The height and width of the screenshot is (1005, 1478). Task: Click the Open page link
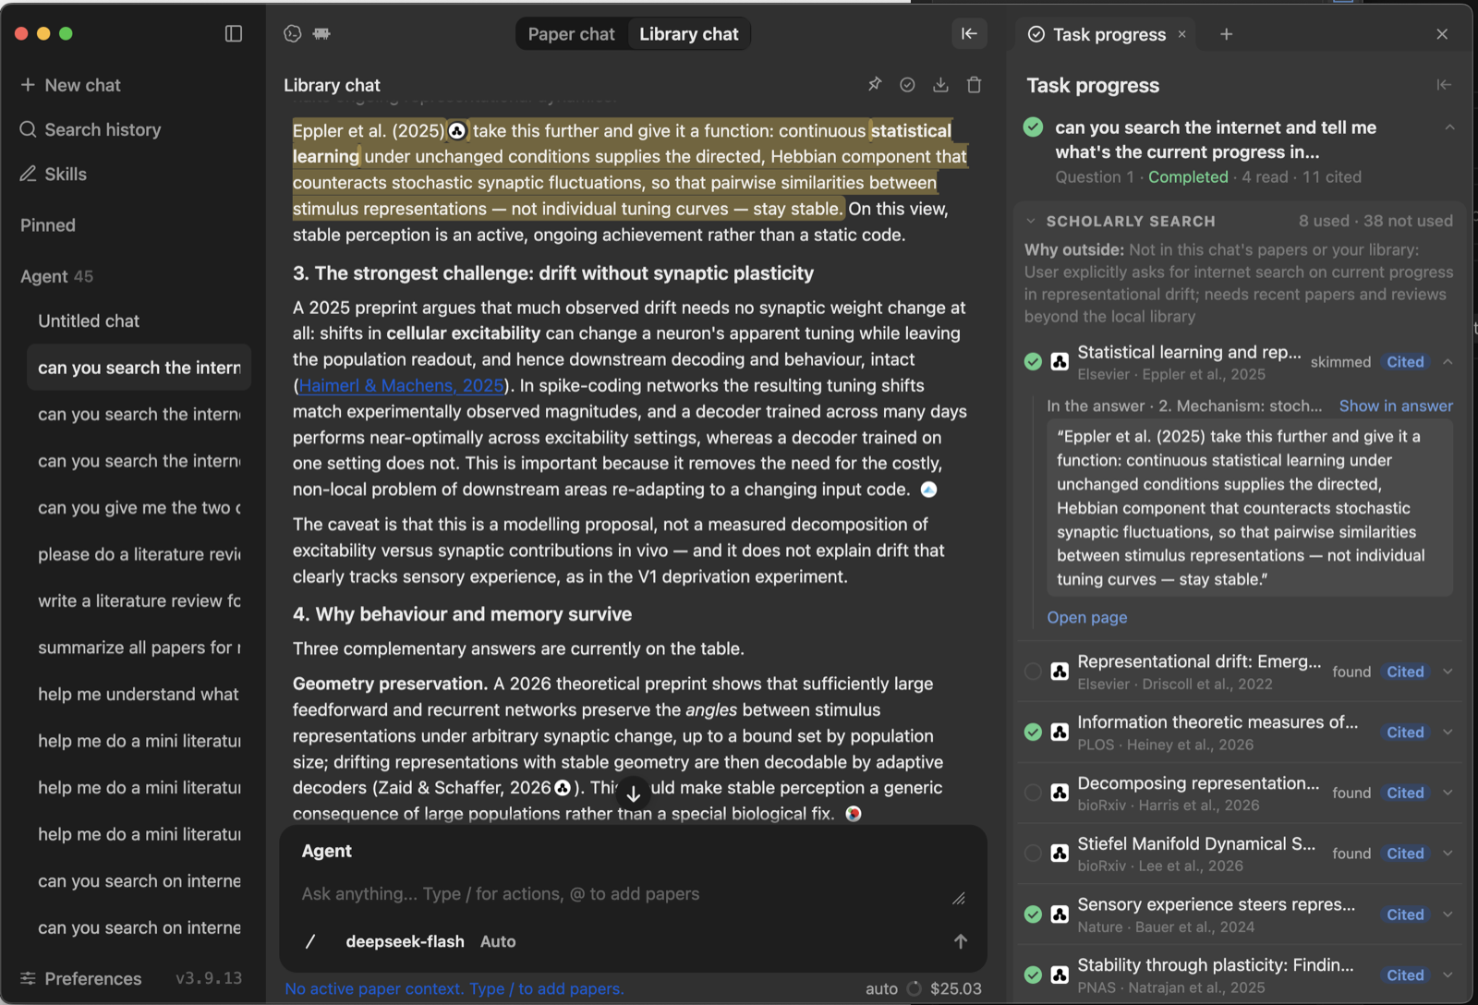(1087, 618)
